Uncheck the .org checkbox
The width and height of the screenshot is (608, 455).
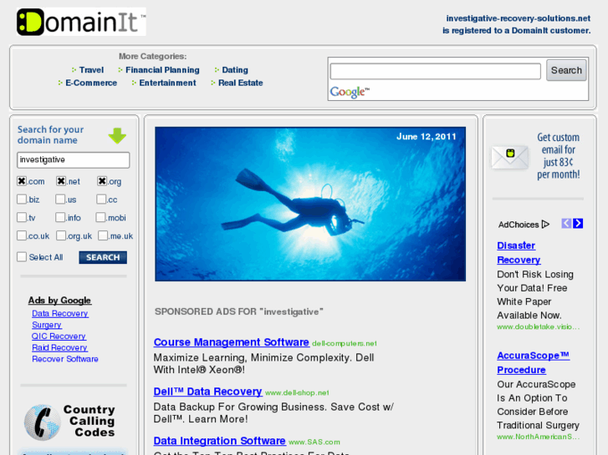click(x=102, y=181)
